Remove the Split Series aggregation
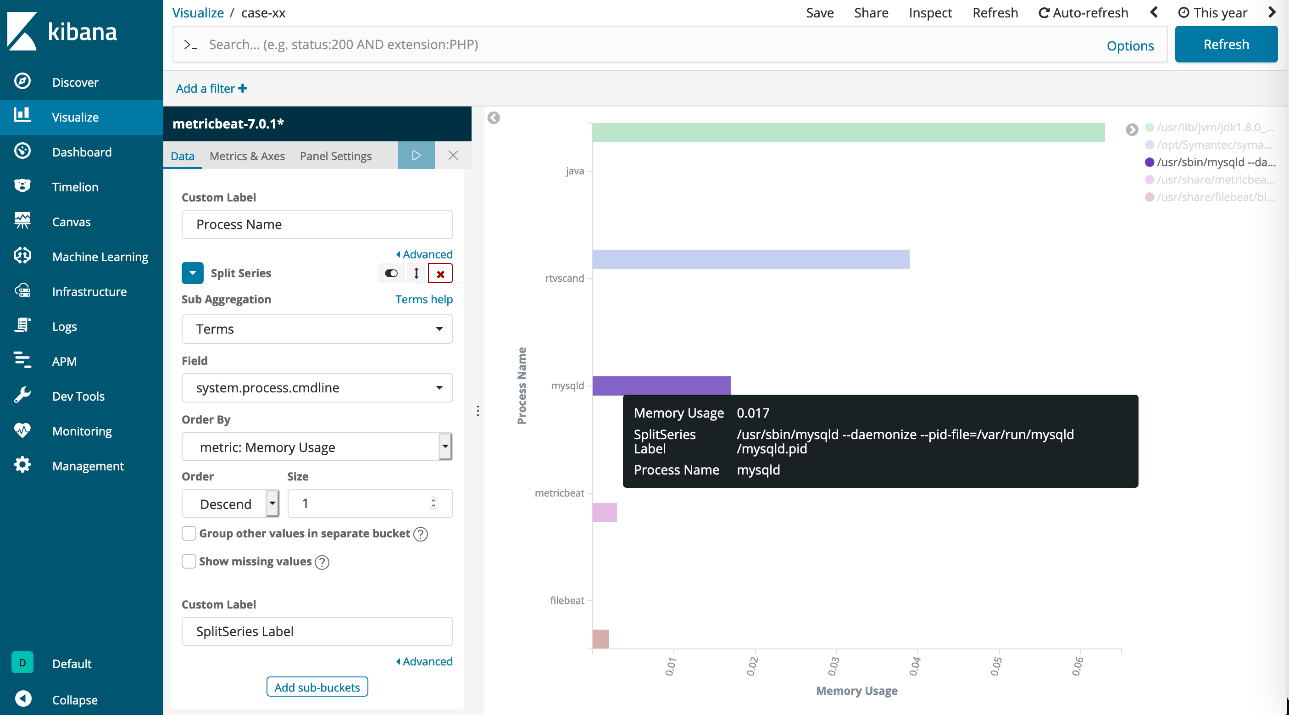This screenshot has height=715, width=1289. [440, 274]
